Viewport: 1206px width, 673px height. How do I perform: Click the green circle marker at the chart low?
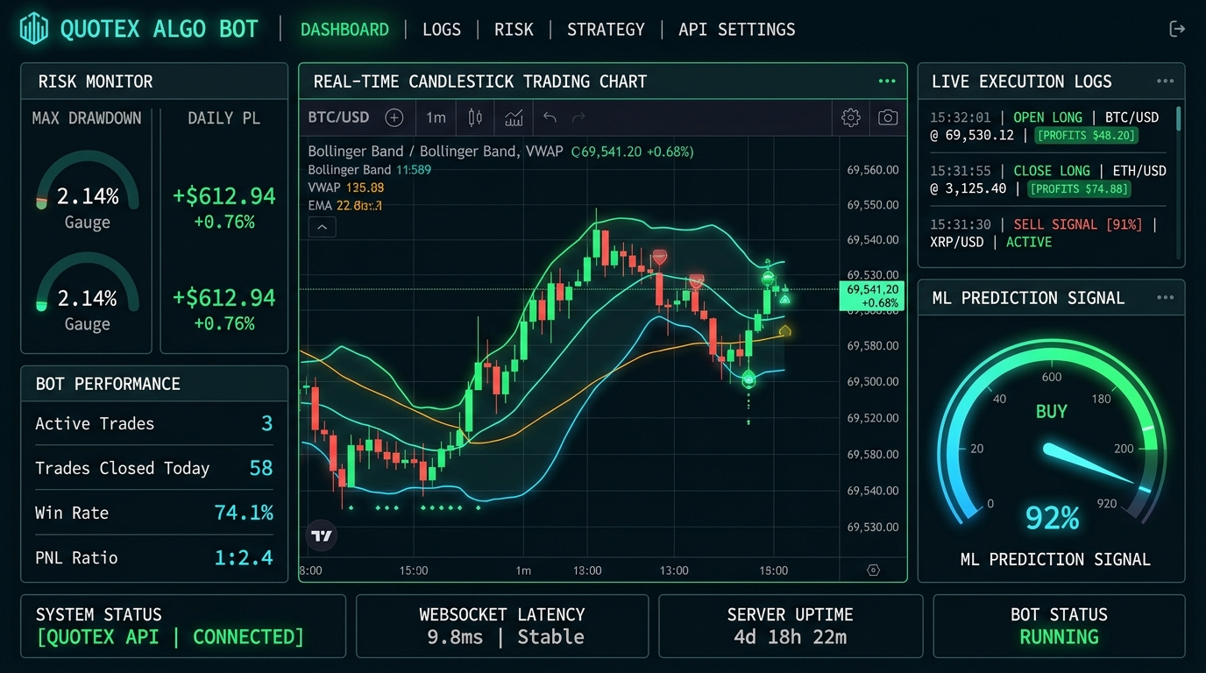pos(748,379)
